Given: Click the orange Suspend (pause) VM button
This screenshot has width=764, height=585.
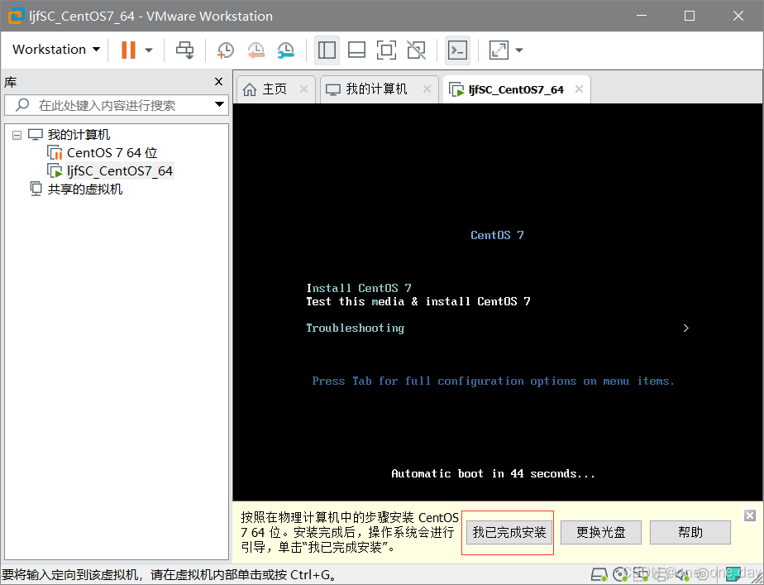Looking at the screenshot, I should click(x=128, y=50).
